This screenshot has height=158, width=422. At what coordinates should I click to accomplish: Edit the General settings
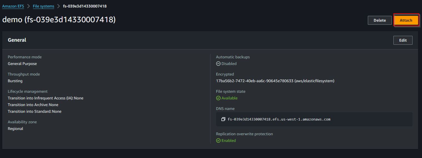(x=403, y=40)
